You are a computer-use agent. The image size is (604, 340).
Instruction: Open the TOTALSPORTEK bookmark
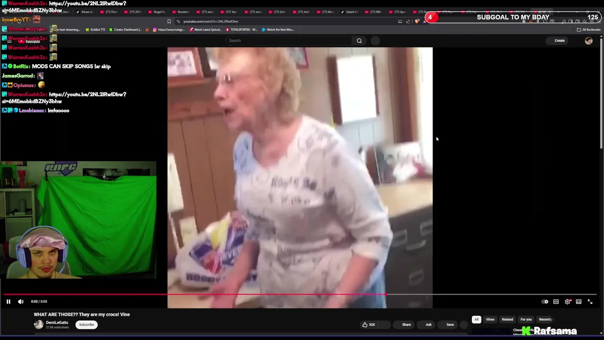[242, 30]
